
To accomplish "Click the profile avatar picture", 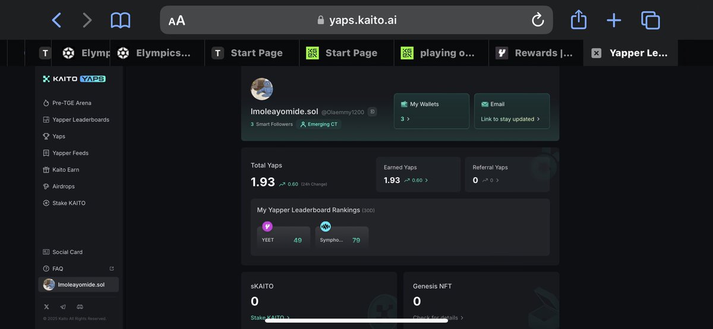I will 262,89.
